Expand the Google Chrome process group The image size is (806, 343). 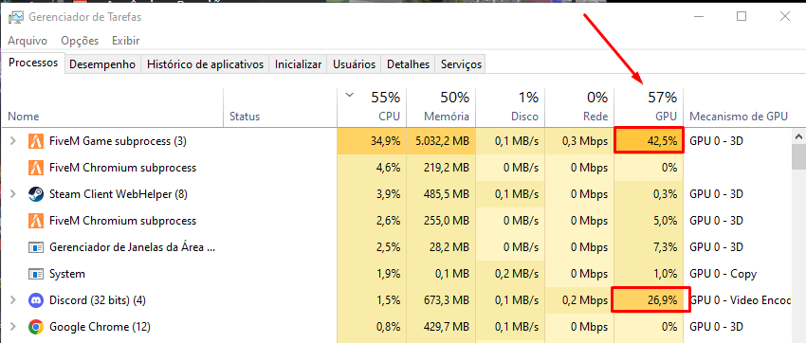coord(13,327)
